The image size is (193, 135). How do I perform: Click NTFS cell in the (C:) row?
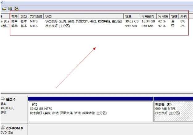point(34,21)
